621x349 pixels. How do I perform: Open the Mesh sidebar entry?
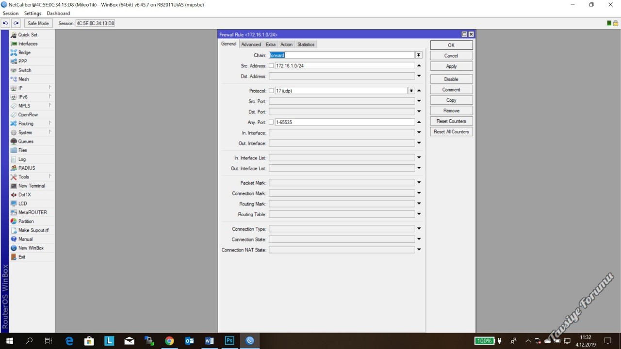(23, 79)
